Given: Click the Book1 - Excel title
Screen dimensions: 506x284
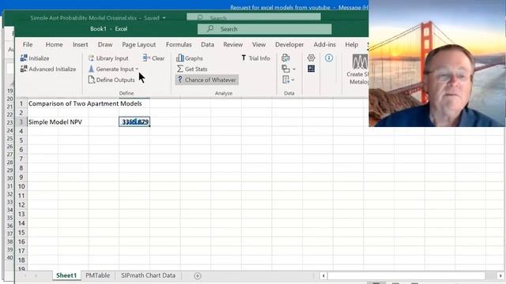Looking at the screenshot, I should [109, 28].
